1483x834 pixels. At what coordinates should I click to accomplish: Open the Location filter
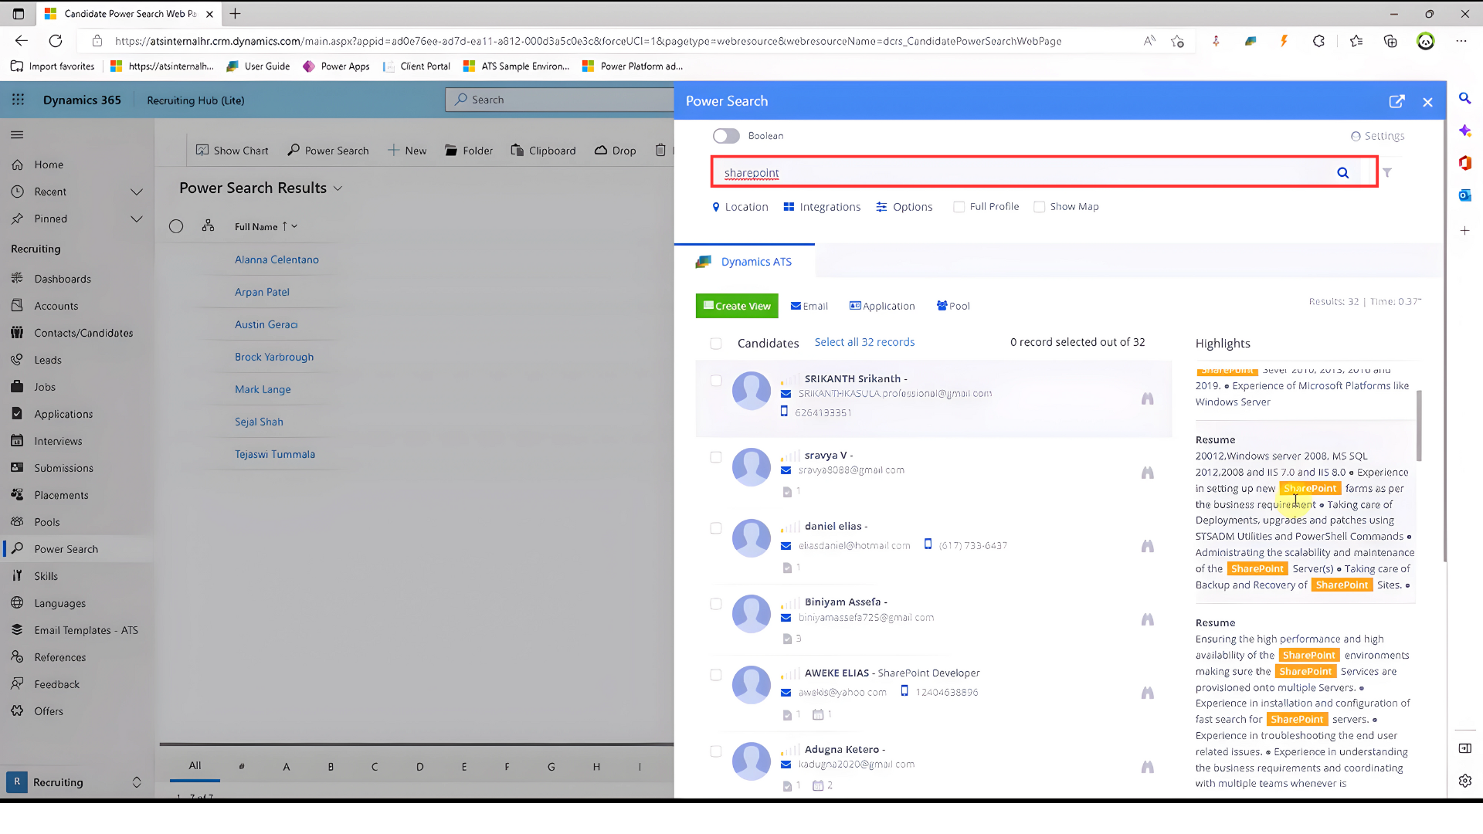[740, 207]
